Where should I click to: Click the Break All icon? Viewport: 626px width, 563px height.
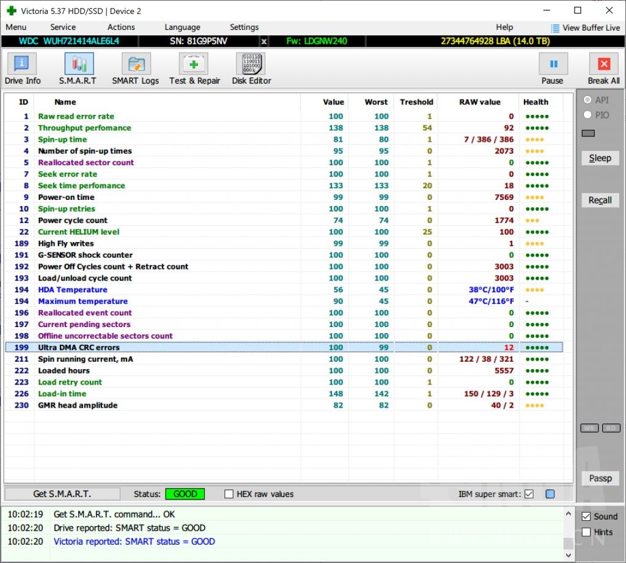pyautogui.click(x=603, y=68)
